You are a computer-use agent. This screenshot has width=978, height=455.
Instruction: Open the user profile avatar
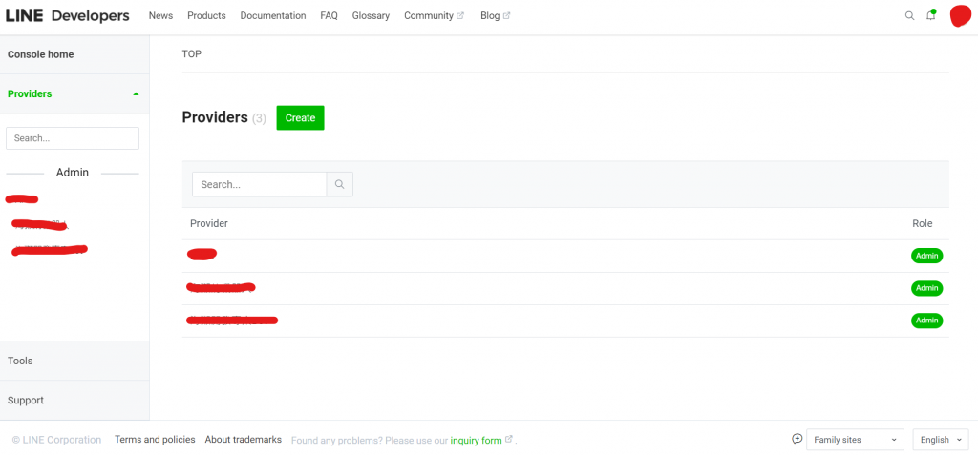959,15
